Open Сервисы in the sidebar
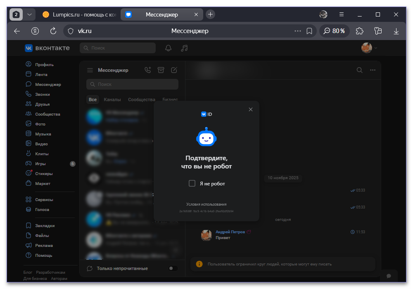 pyautogui.click(x=40, y=199)
